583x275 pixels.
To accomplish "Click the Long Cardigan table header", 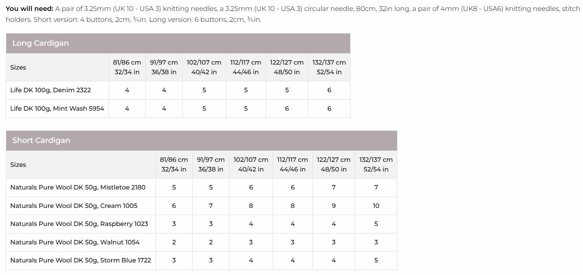I will [x=178, y=43].
